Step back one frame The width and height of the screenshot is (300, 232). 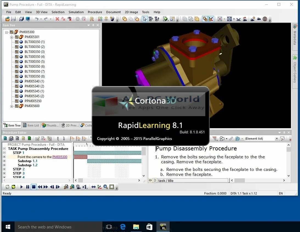coord(52,187)
